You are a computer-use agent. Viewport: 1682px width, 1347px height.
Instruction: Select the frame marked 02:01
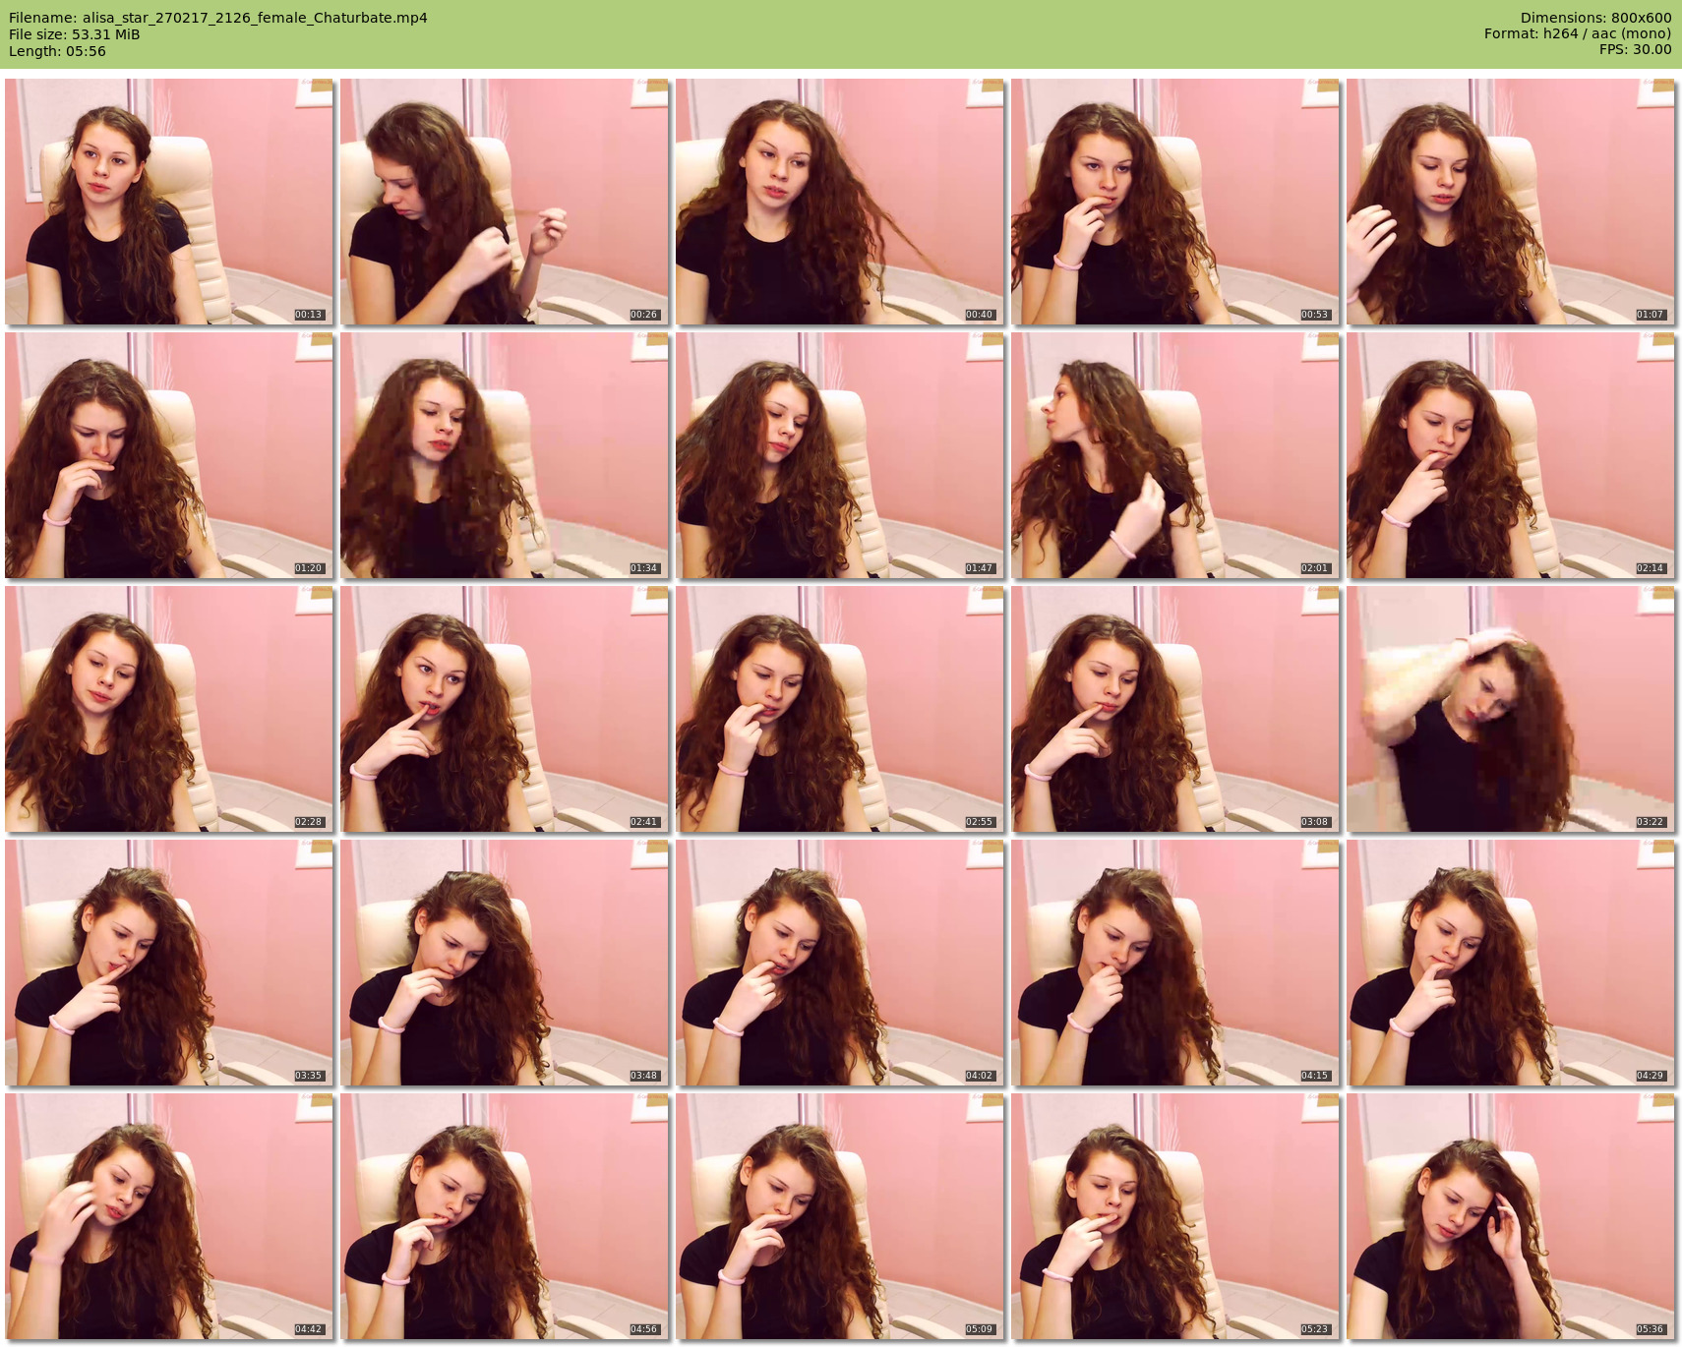click(1175, 455)
